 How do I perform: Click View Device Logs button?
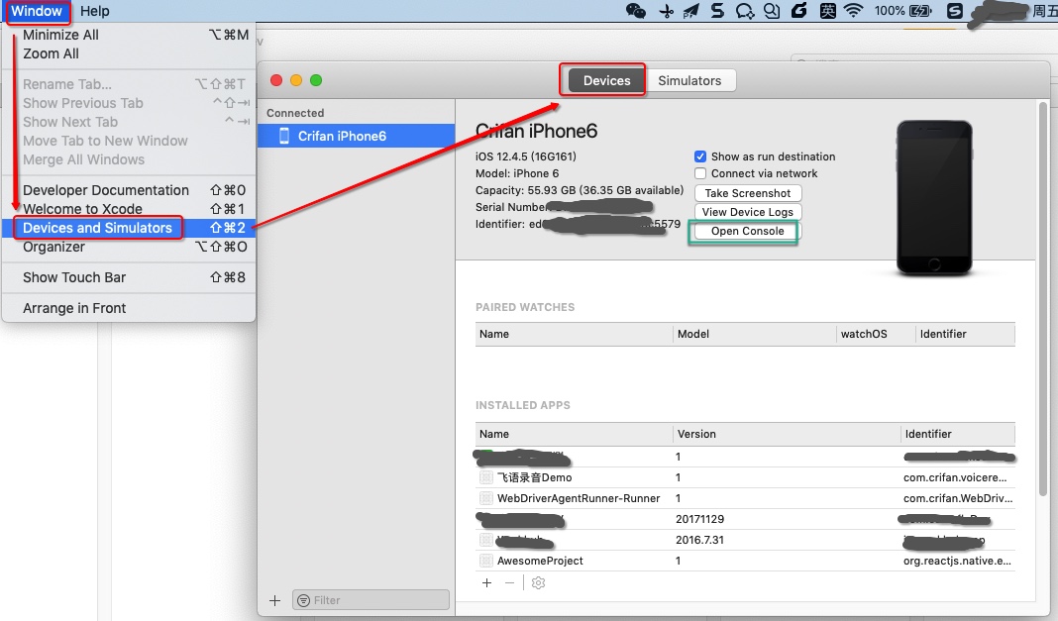(x=748, y=212)
